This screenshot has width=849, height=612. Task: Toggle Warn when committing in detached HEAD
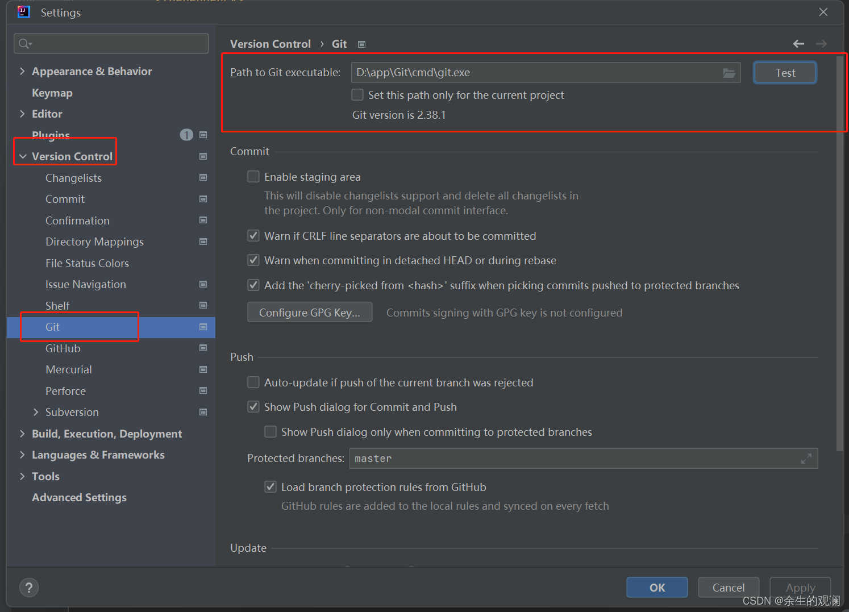point(253,260)
